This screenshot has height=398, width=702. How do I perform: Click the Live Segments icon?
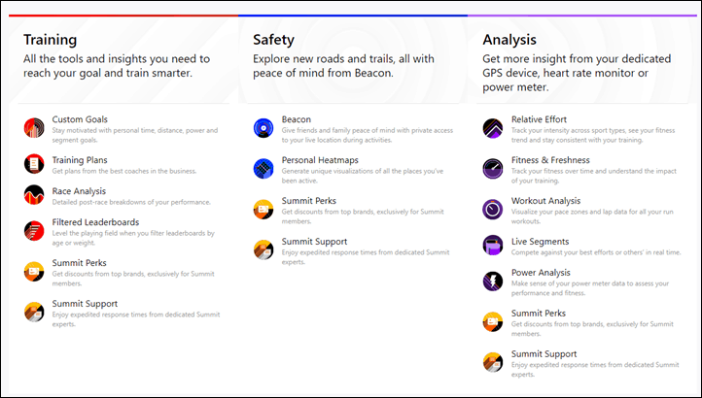point(493,245)
